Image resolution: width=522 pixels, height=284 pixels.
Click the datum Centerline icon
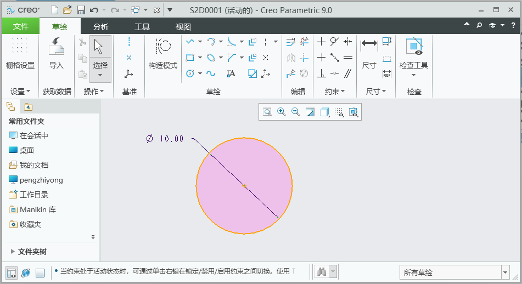129,42
